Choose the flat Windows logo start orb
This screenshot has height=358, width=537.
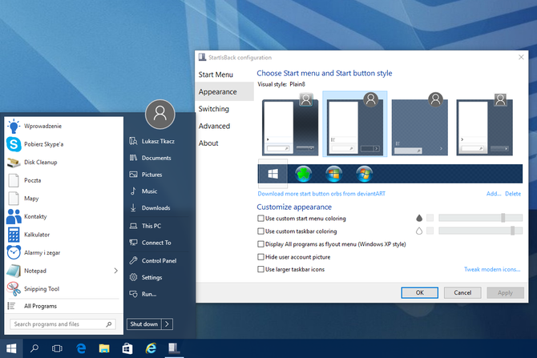click(x=273, y=174)
